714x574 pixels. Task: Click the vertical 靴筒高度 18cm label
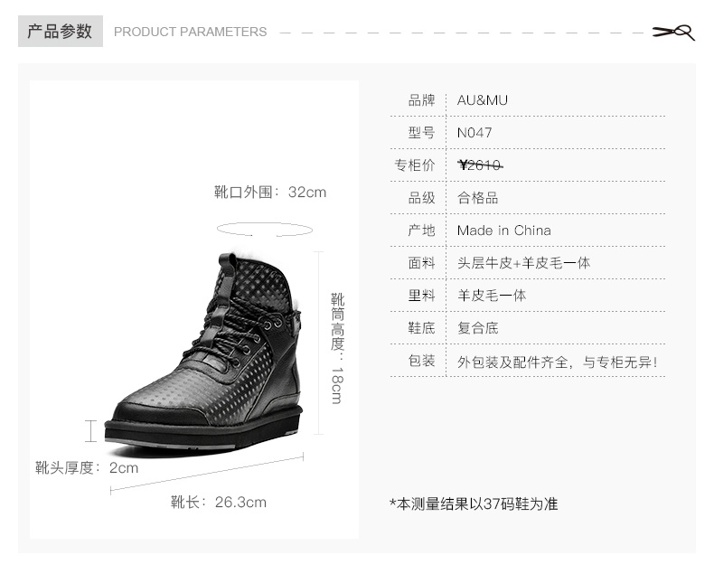[x=337, y=349]
